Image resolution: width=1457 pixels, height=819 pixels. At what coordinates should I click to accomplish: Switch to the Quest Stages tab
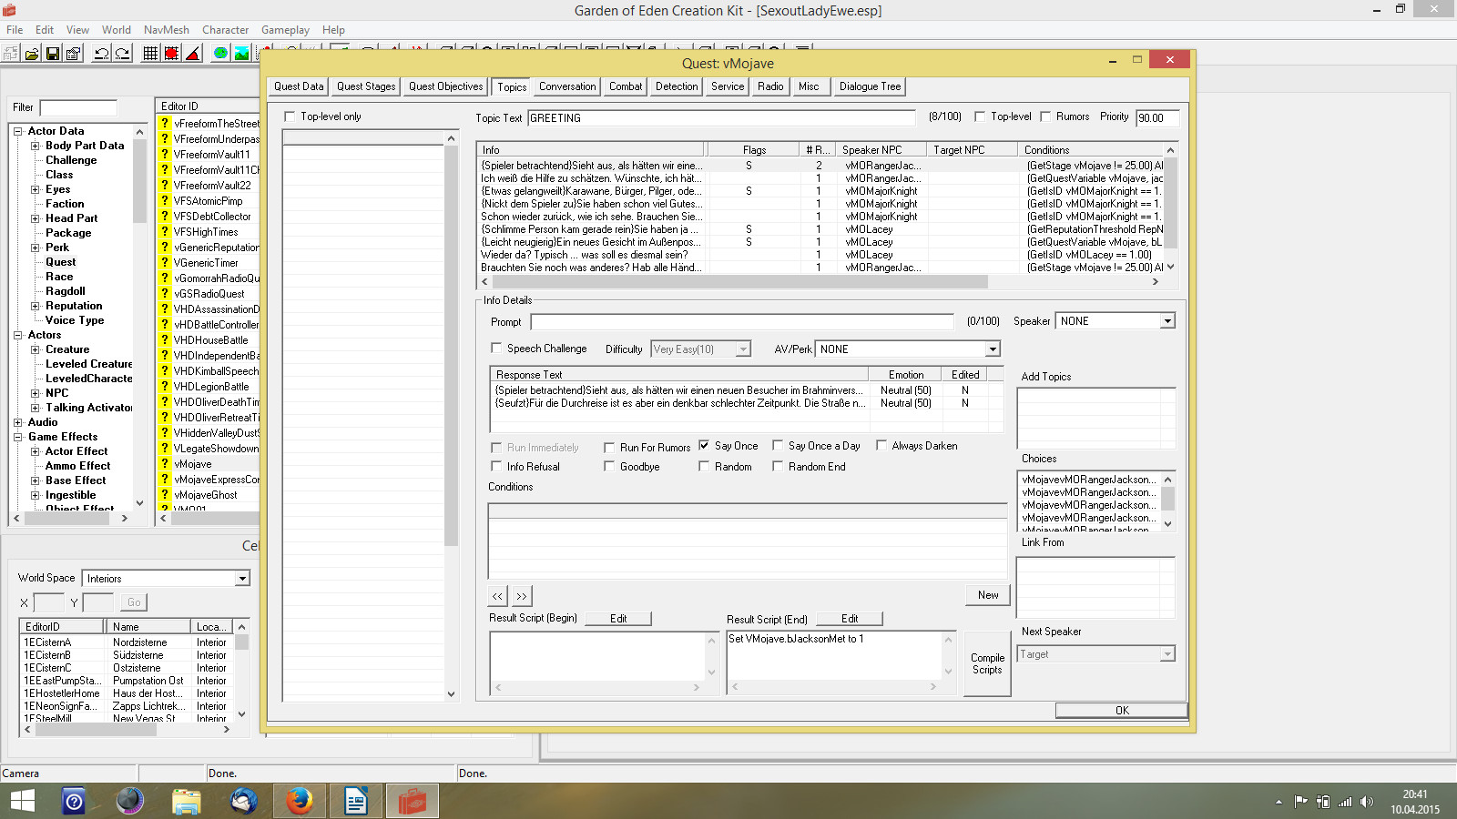(x=366, y=86)
